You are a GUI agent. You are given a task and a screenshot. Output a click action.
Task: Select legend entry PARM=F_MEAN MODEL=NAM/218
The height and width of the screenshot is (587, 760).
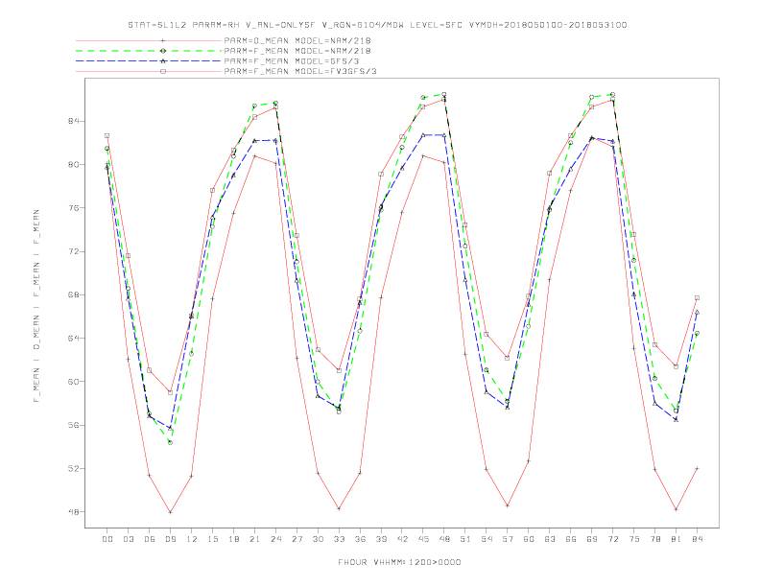pyautogui.click(x=297, y=51)
